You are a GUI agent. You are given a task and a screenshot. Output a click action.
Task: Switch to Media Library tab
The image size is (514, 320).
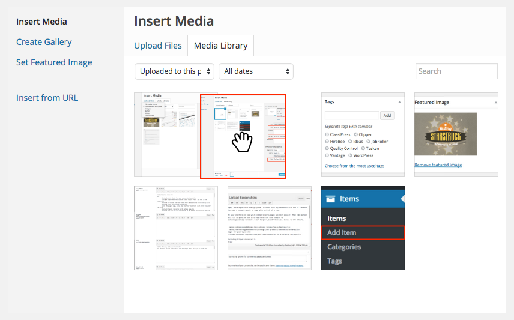coord(220,46)
